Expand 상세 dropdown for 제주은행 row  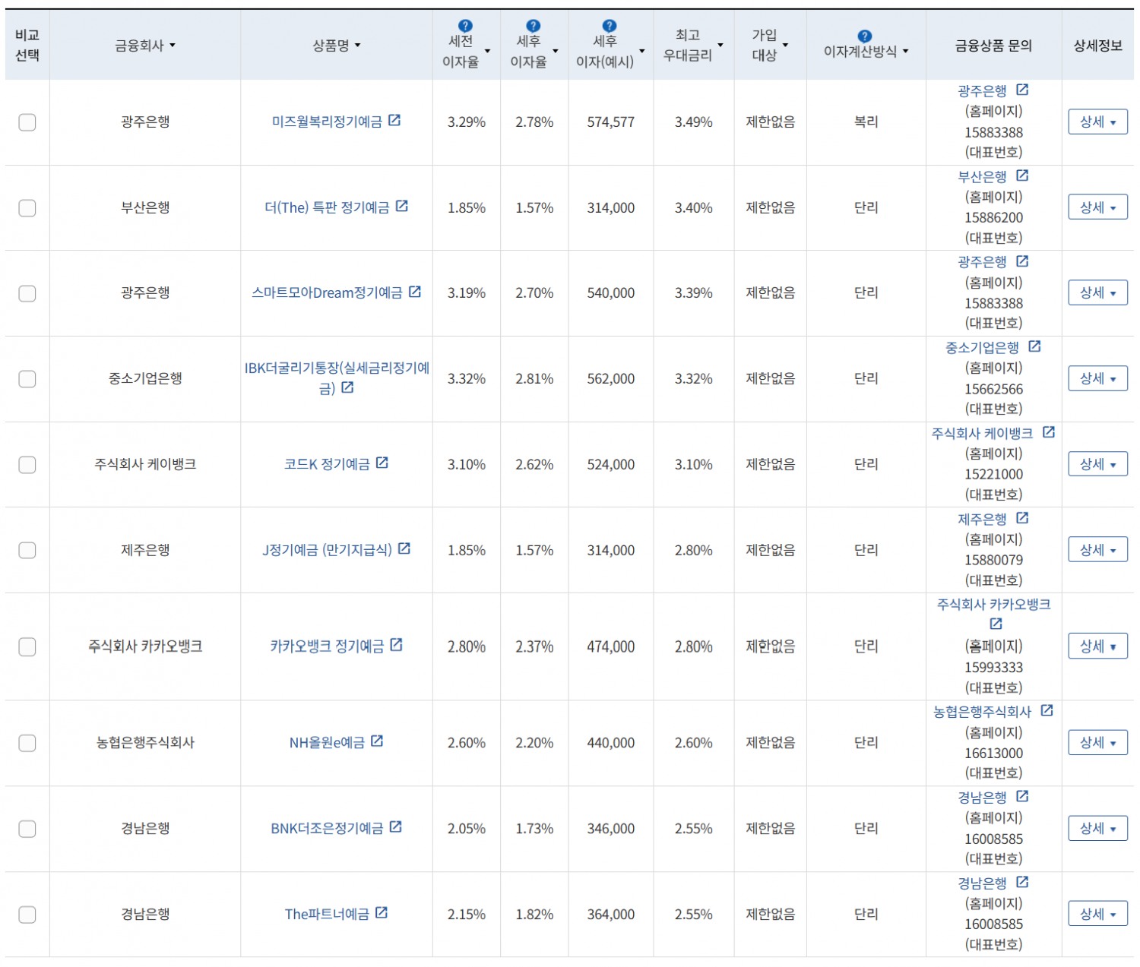1097,550
